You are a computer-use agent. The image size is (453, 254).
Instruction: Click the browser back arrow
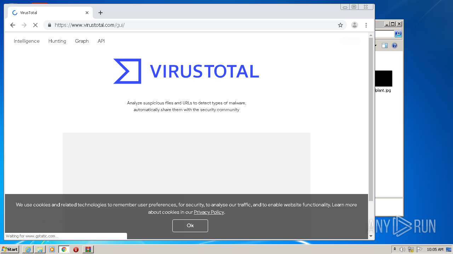pos(13,25)
